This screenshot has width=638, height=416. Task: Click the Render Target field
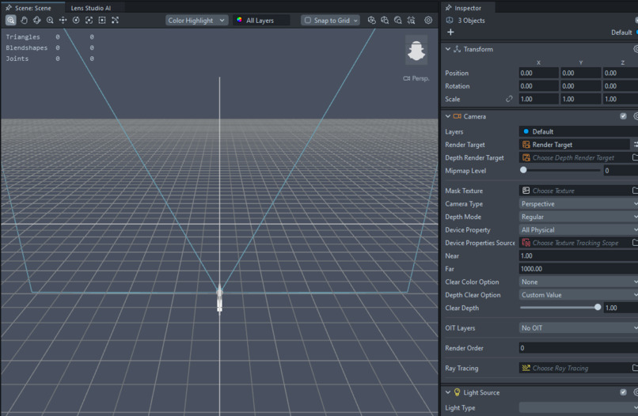575,145
